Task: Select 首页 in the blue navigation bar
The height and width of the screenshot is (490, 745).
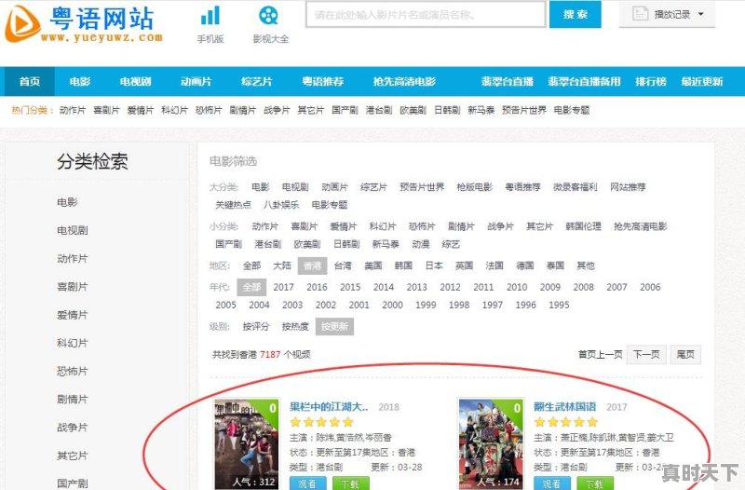Action: [x=30, y=82]
